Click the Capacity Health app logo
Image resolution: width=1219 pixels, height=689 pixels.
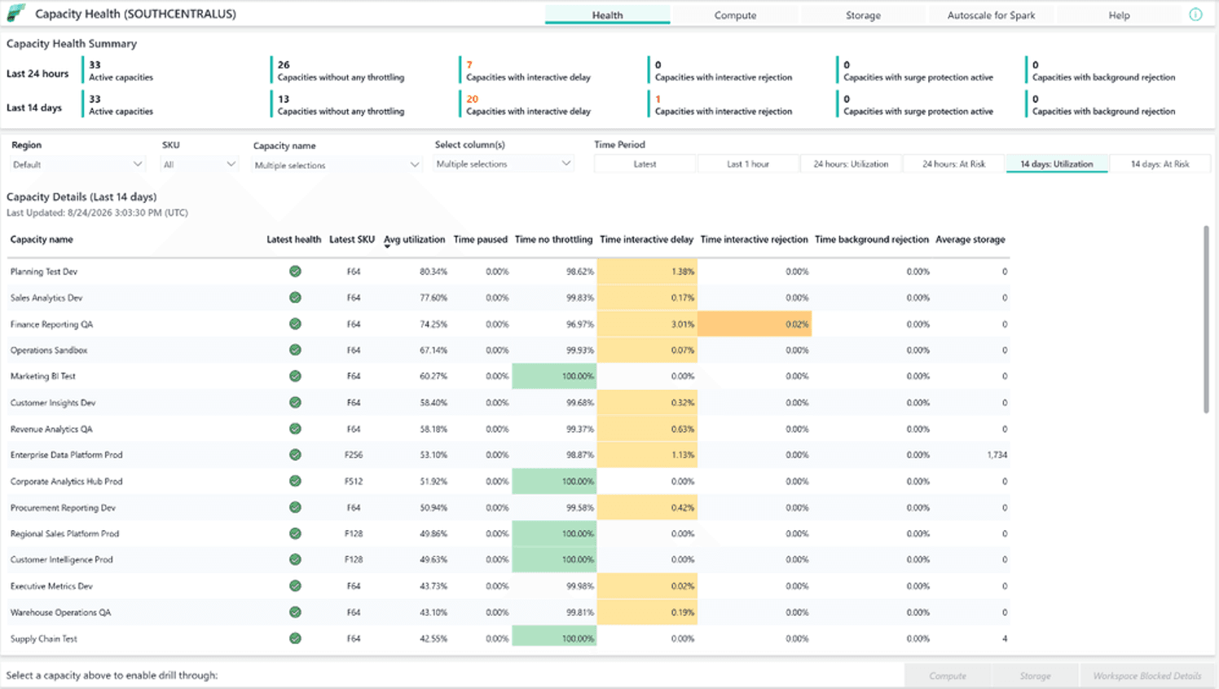tap(16, 13)
